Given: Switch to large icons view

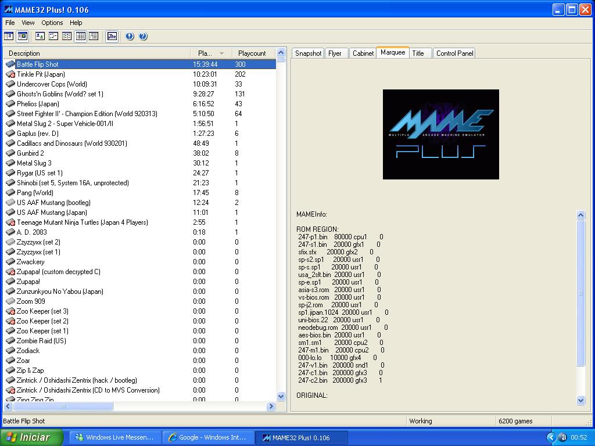Looking at the screenshot, I should [x=40, y=37].
